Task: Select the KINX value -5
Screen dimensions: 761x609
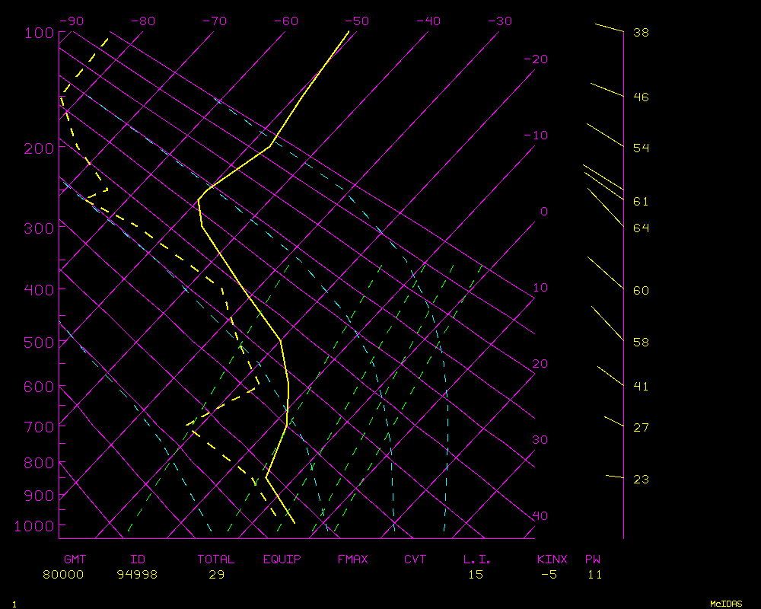Action: [549, 575]
